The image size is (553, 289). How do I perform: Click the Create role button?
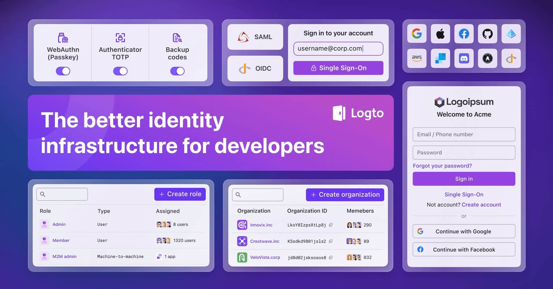(x=180, y=194)
